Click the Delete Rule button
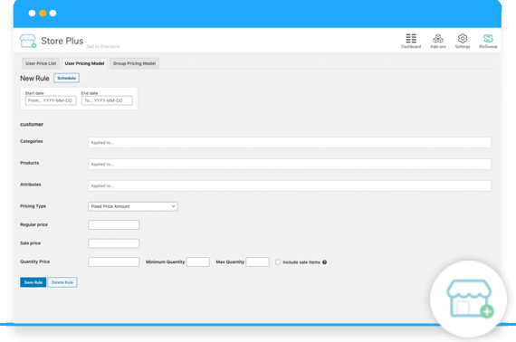This screenshot has width=516, height=342. coord(62,282)
